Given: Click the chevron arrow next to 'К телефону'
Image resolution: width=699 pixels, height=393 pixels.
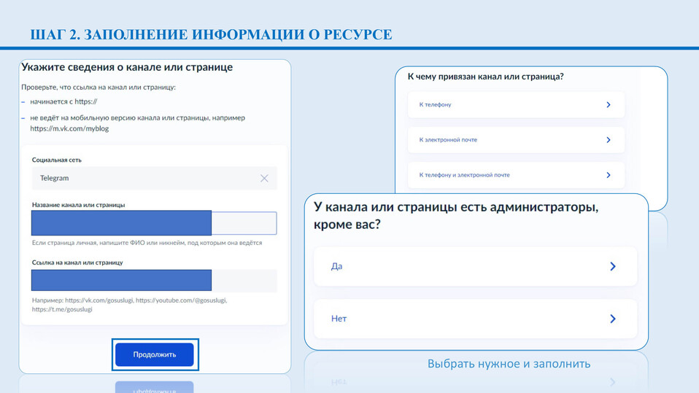Looking at the screenshot, I should pos(609,105).
